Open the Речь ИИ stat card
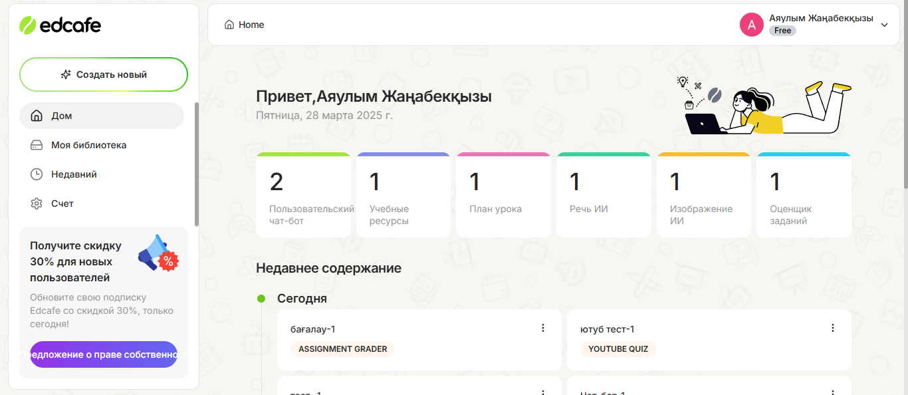Screen dimensions: 908x395 click(604, 195)
